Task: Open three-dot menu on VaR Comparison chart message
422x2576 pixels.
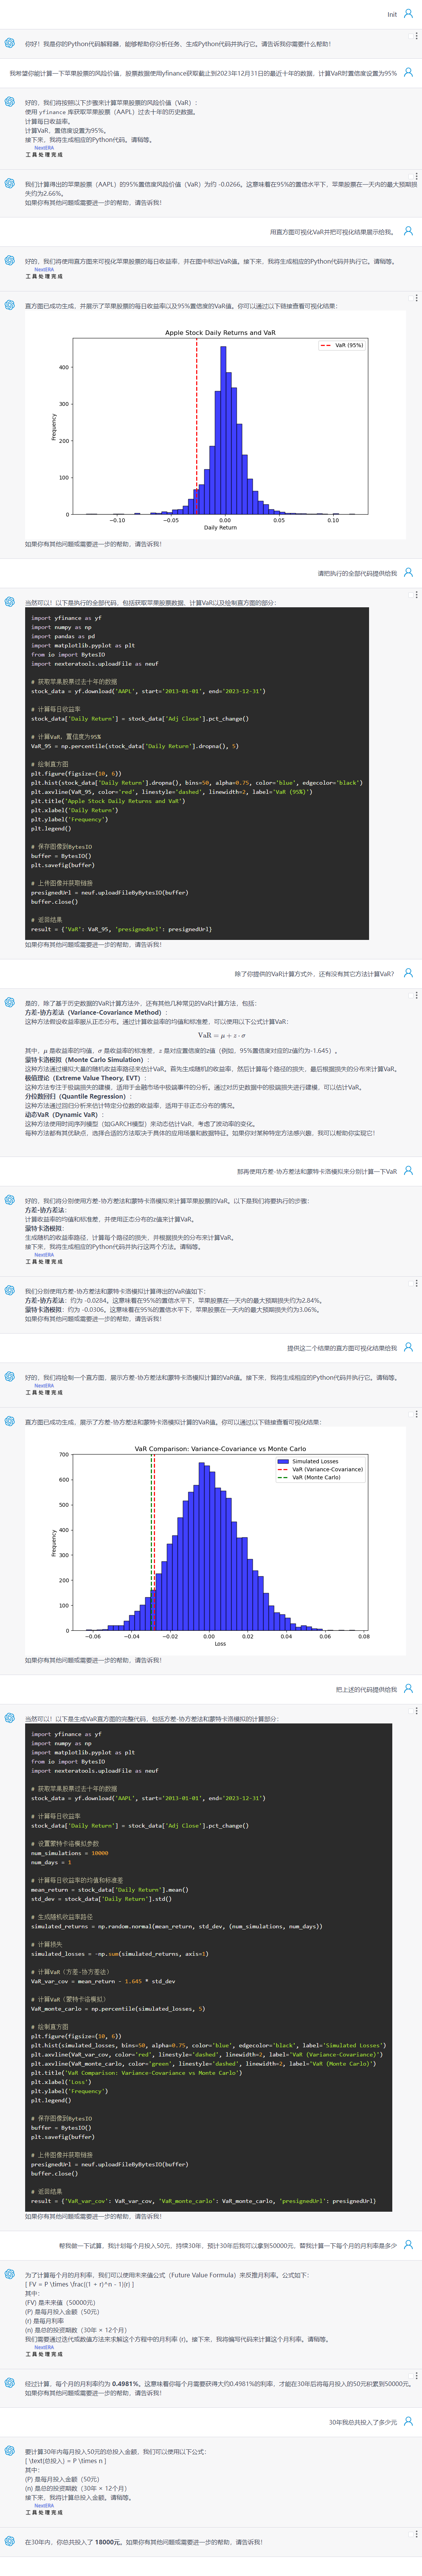Action: tap(416, 1414)
